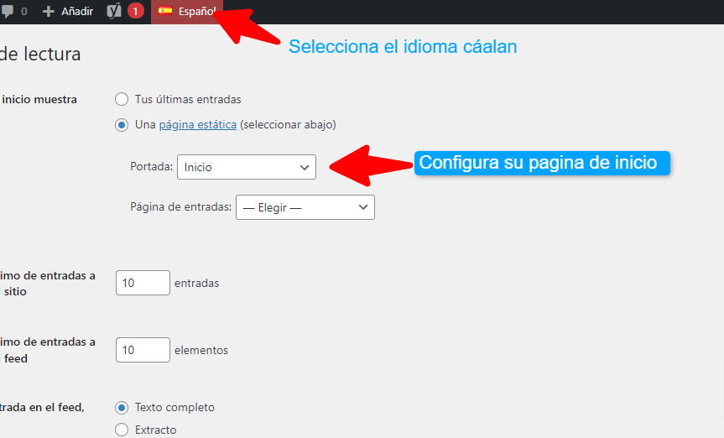Focus the entradas number field

(143, 283)
